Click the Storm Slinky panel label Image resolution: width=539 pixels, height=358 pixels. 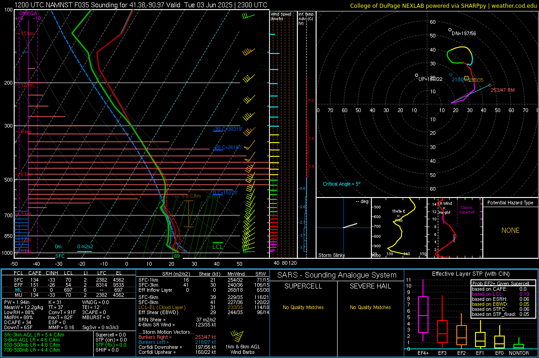332,255
